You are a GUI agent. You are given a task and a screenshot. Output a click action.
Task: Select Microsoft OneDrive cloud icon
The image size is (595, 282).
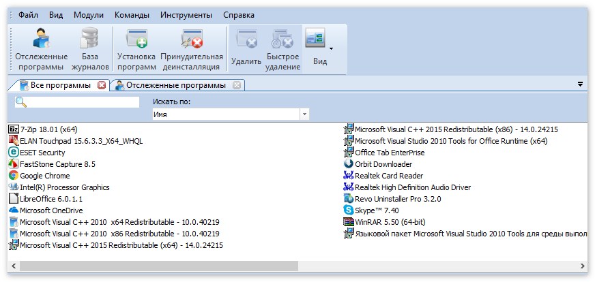pos(13,210)
